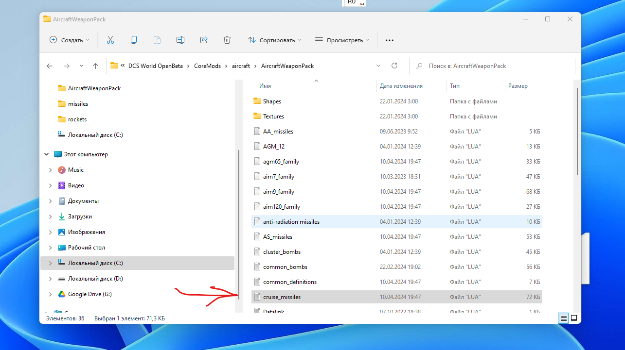Select the aim120_family LUA file
Screen dimensions: 625x350
tap(396, 207)
